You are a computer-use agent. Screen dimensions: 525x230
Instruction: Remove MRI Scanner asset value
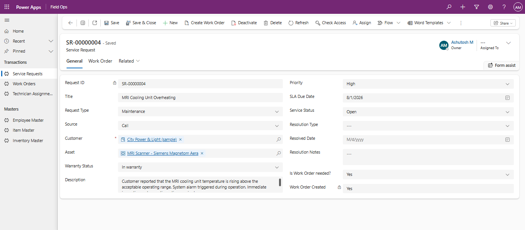click(202, 153)
